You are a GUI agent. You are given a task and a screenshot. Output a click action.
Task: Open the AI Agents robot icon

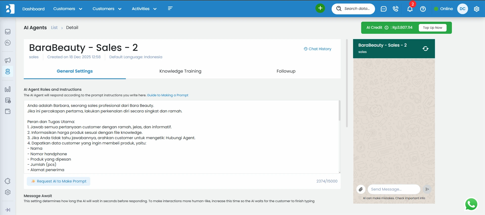pyautogui.click(x=8, y=72)
